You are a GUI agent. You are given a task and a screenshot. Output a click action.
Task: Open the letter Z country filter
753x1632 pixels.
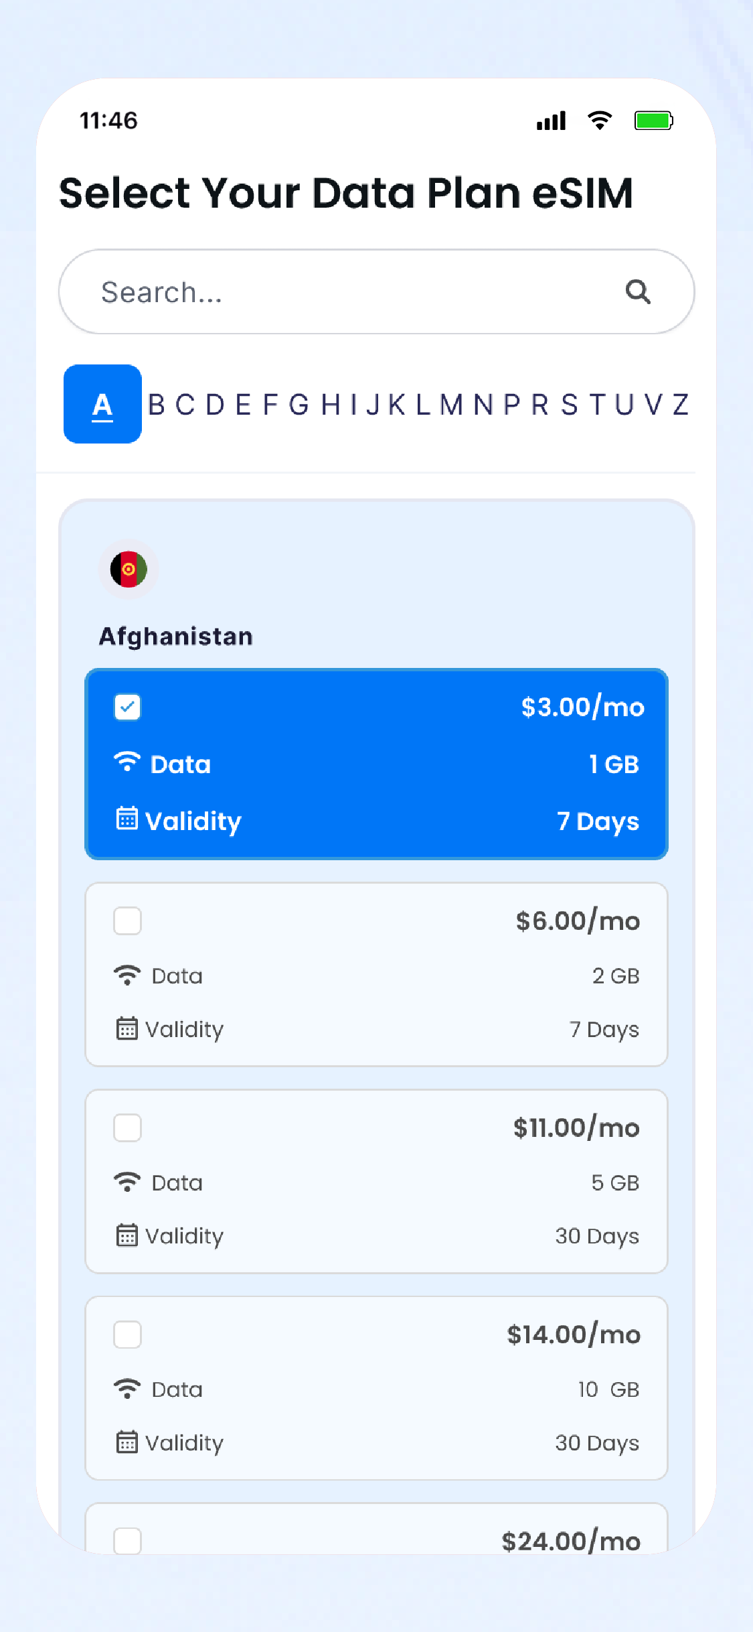click(681, 405)
